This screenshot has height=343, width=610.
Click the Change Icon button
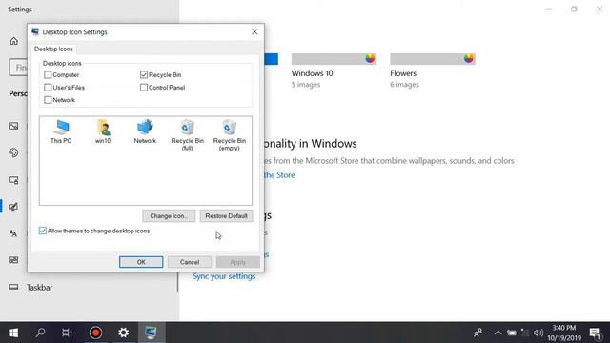coord(169,216)
